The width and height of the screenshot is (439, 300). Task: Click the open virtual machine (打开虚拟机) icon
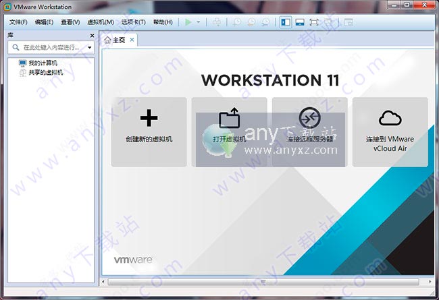229,119
